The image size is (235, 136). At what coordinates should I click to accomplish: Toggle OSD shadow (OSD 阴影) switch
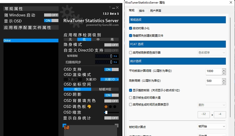point(111,95)
